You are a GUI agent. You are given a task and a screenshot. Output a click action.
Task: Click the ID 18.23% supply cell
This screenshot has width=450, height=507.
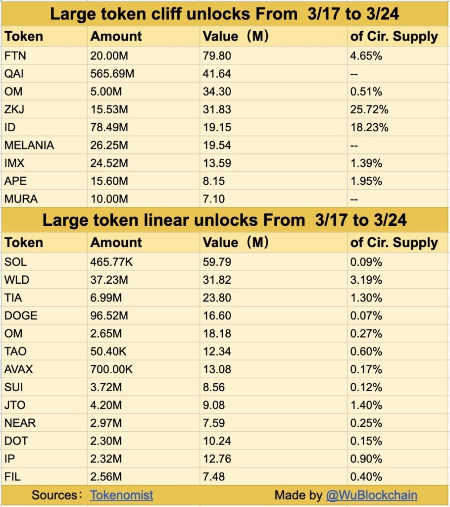pos(369,127)
